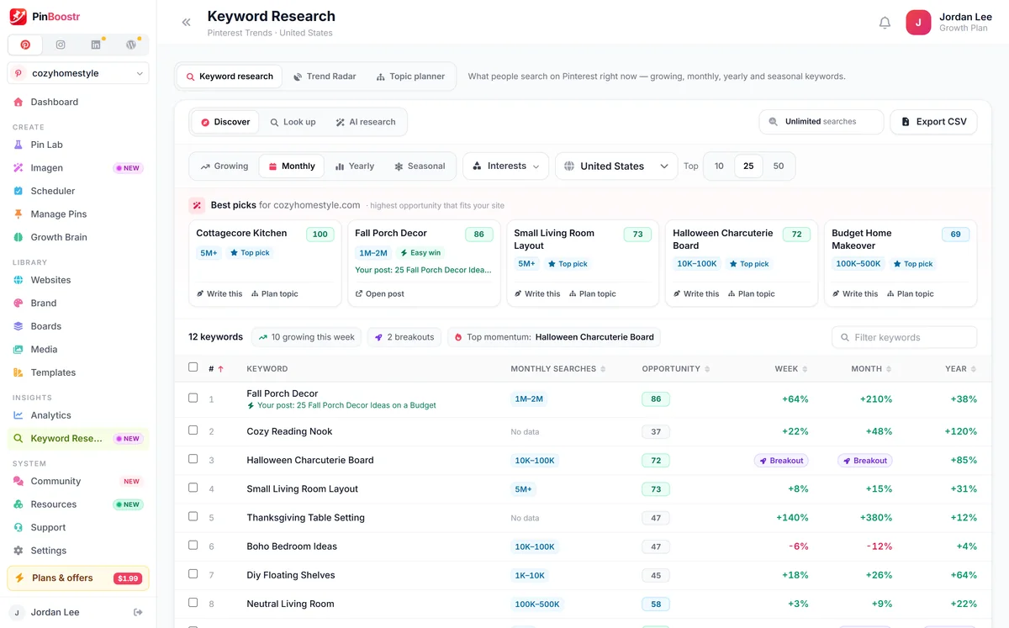
Task: Click the log out icon beside Jordan Lee
Action: [x=139, y=612]
